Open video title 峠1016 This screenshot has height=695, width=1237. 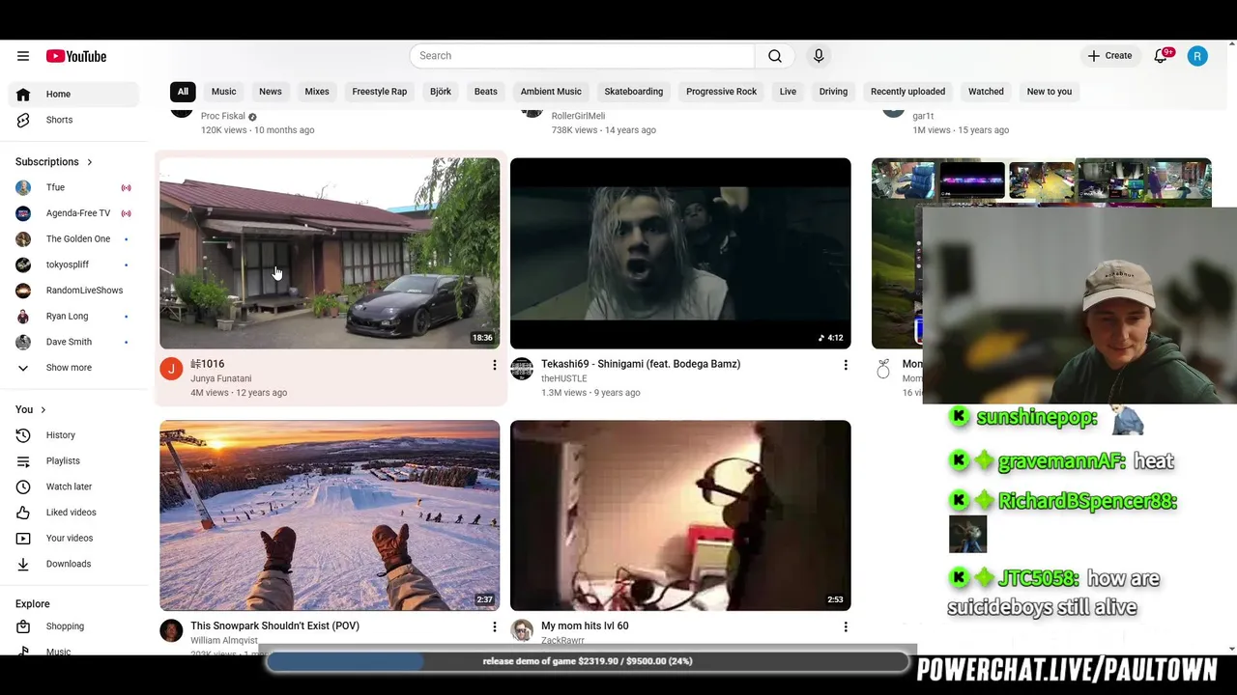[208, 364]
